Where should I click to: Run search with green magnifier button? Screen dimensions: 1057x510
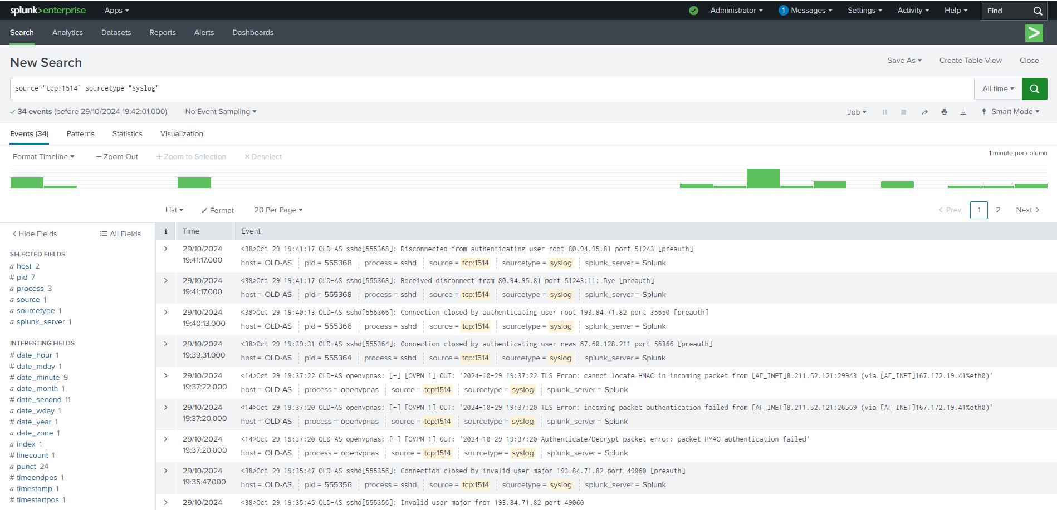1034,89
